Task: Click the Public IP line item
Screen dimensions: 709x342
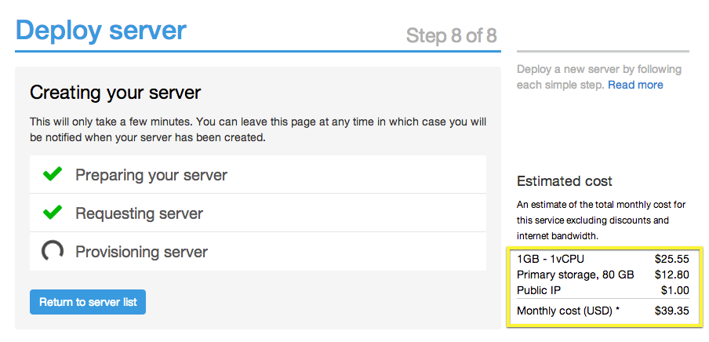Action: (538, 290)
